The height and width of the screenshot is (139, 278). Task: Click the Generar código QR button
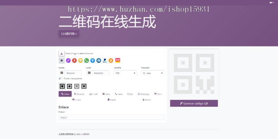(x=194, y=103)
